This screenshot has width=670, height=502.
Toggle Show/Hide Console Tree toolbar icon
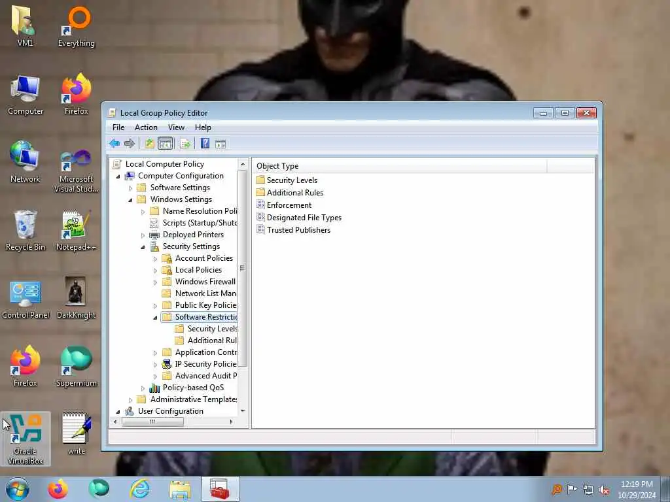pyautogui.click(x=166, y=143)
